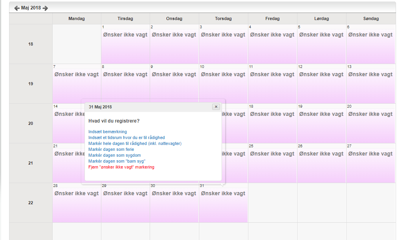Open day 12 calendar cell

click(x=322, y=84)
